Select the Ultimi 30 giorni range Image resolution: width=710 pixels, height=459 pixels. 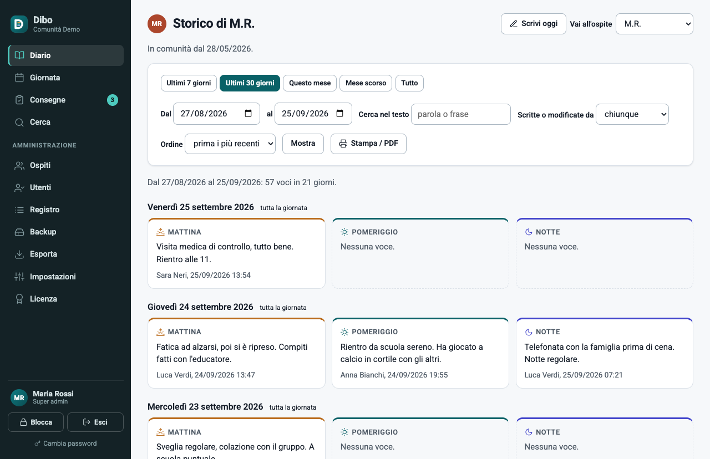click(x=250, y=83)
